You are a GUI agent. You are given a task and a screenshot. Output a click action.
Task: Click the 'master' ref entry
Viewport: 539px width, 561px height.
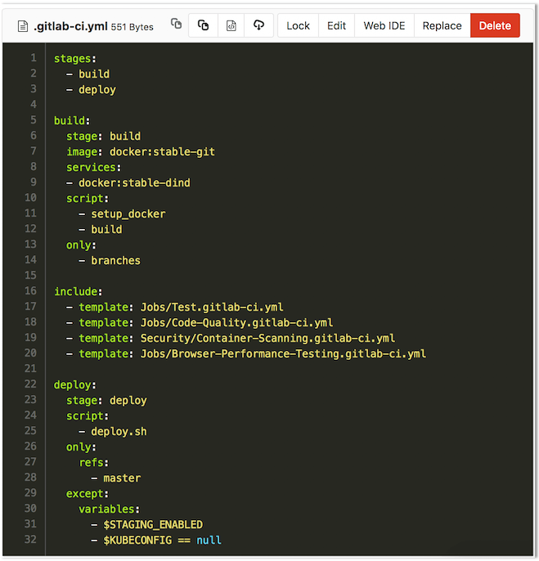122,478
